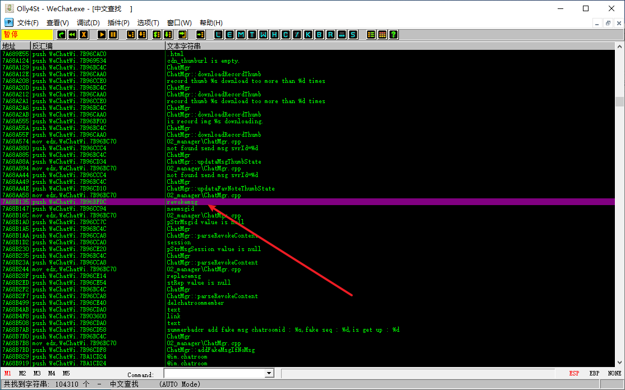Open the Handles (H) icon
This screenshot has width=625, height=390.
tap(274, 35)
